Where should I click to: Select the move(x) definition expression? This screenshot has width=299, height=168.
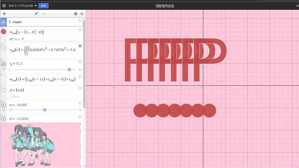pyautogui.click(x=43, y=79)
